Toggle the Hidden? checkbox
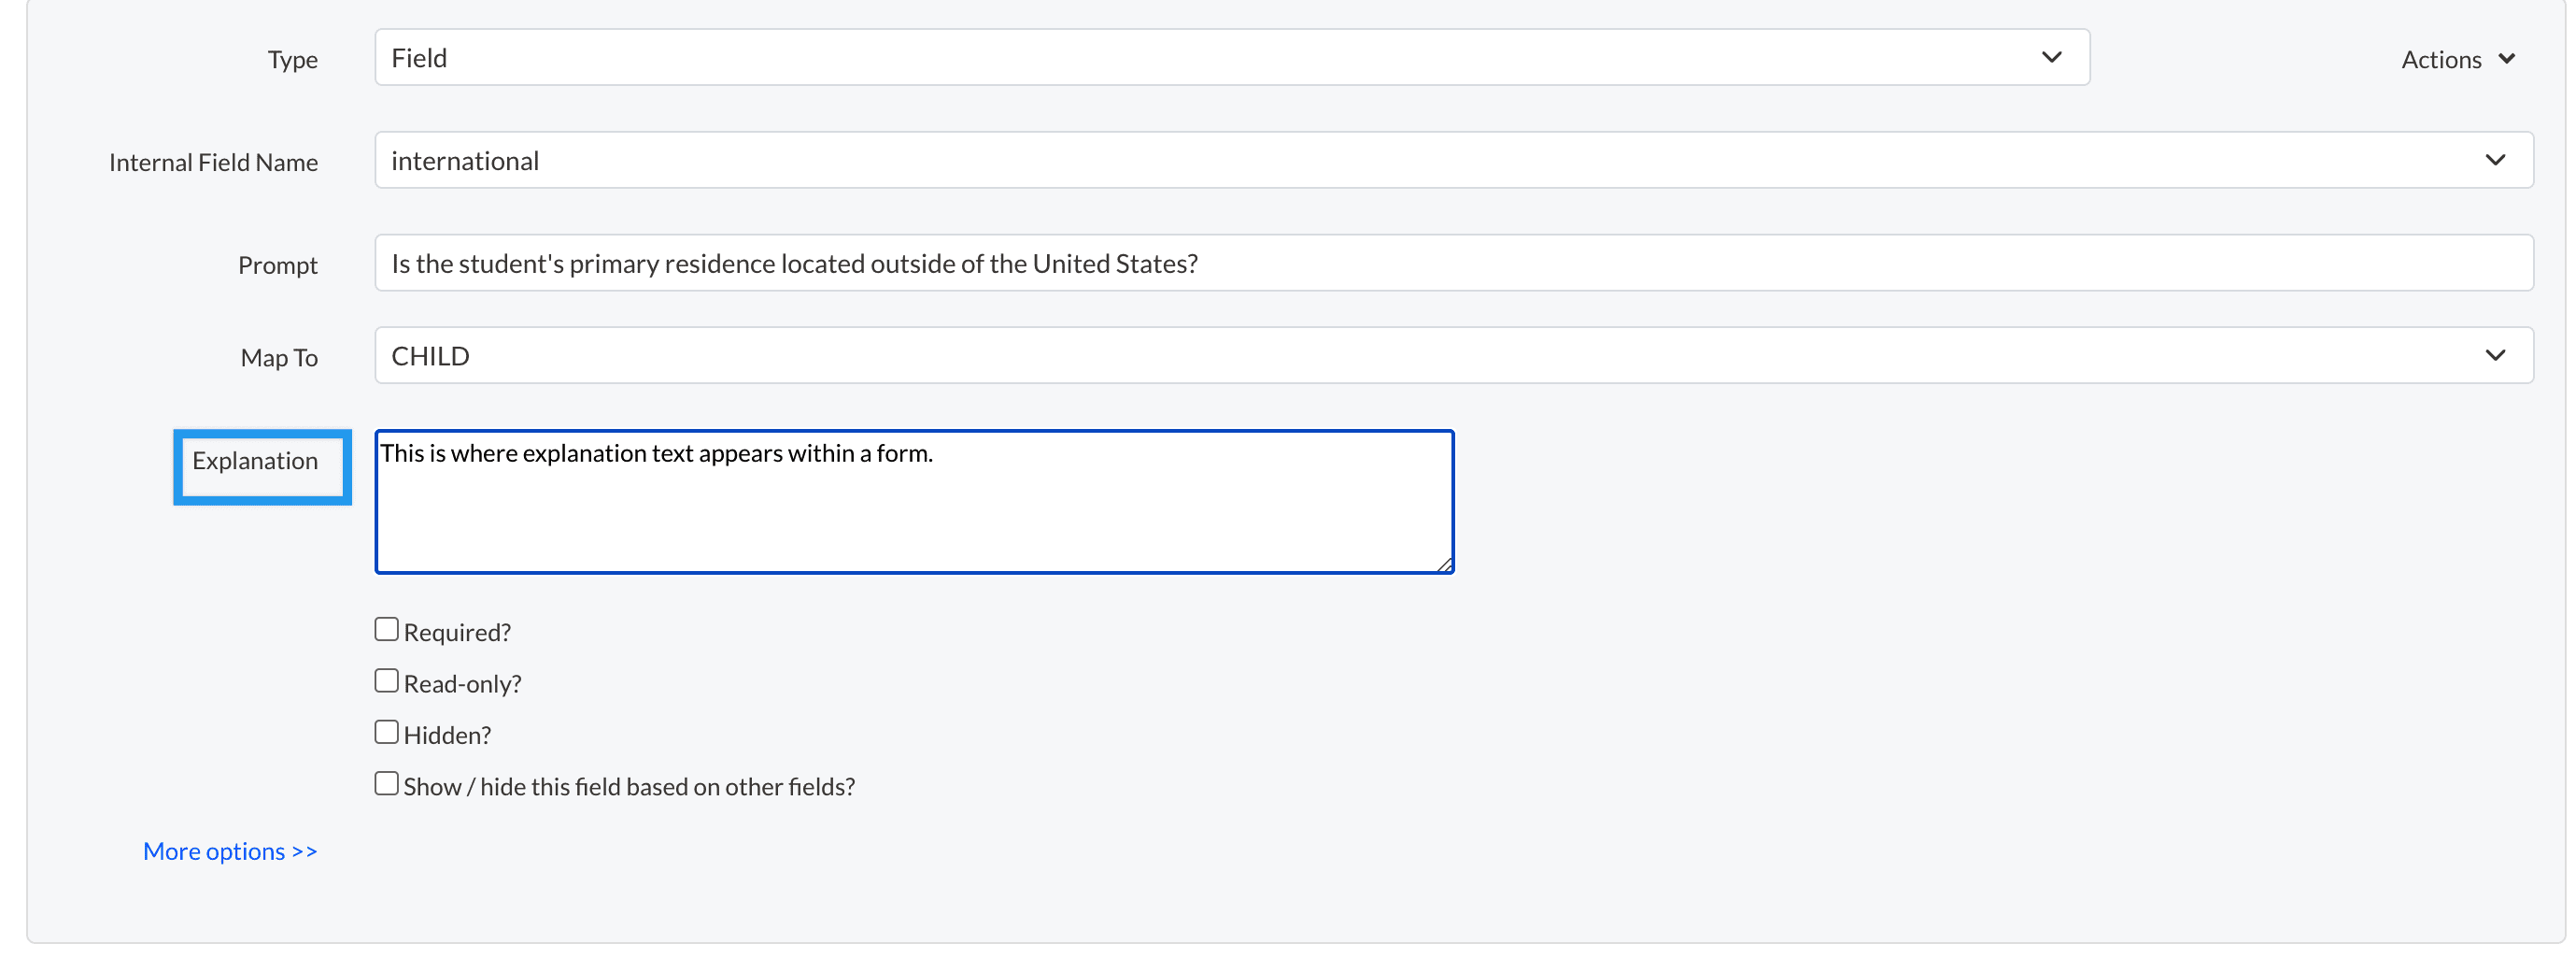This screenshot has width=2576, height=972. pos(387,733)
